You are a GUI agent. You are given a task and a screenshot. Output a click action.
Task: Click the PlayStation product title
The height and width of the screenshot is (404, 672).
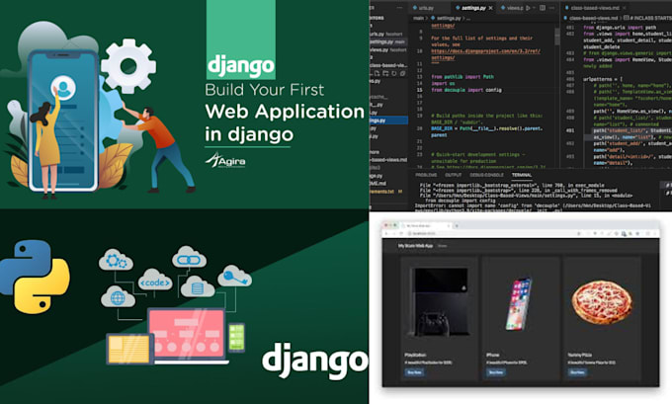tap(415, 355)
